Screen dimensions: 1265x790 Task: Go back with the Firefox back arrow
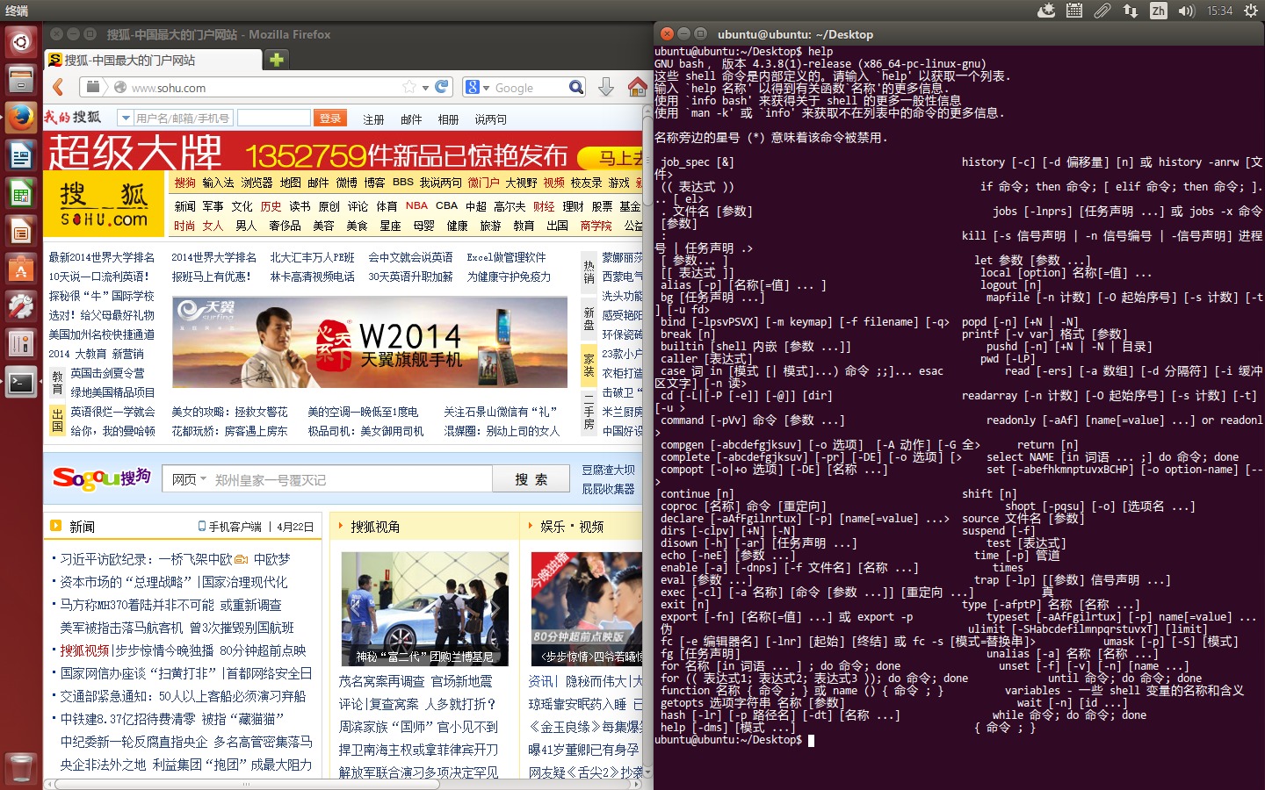[x=59, y=87]
